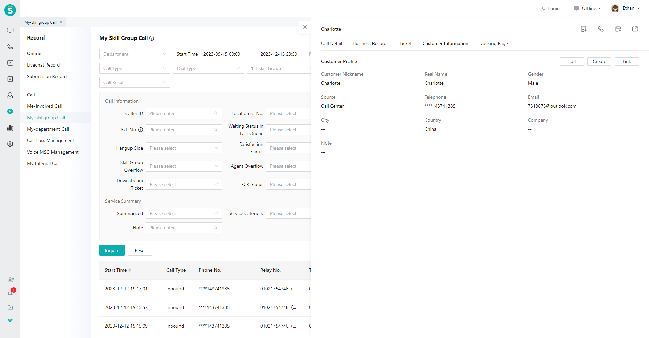Click the inbox tray icon in sidebar
649x338 pixels.
10,307
